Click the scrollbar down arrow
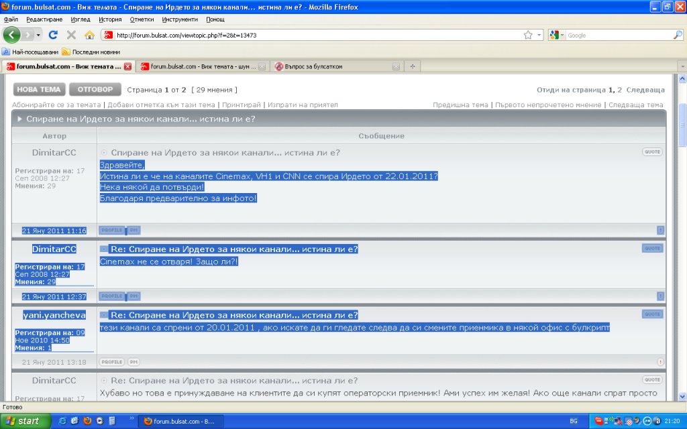687x429 pixels. pos(682,396)
